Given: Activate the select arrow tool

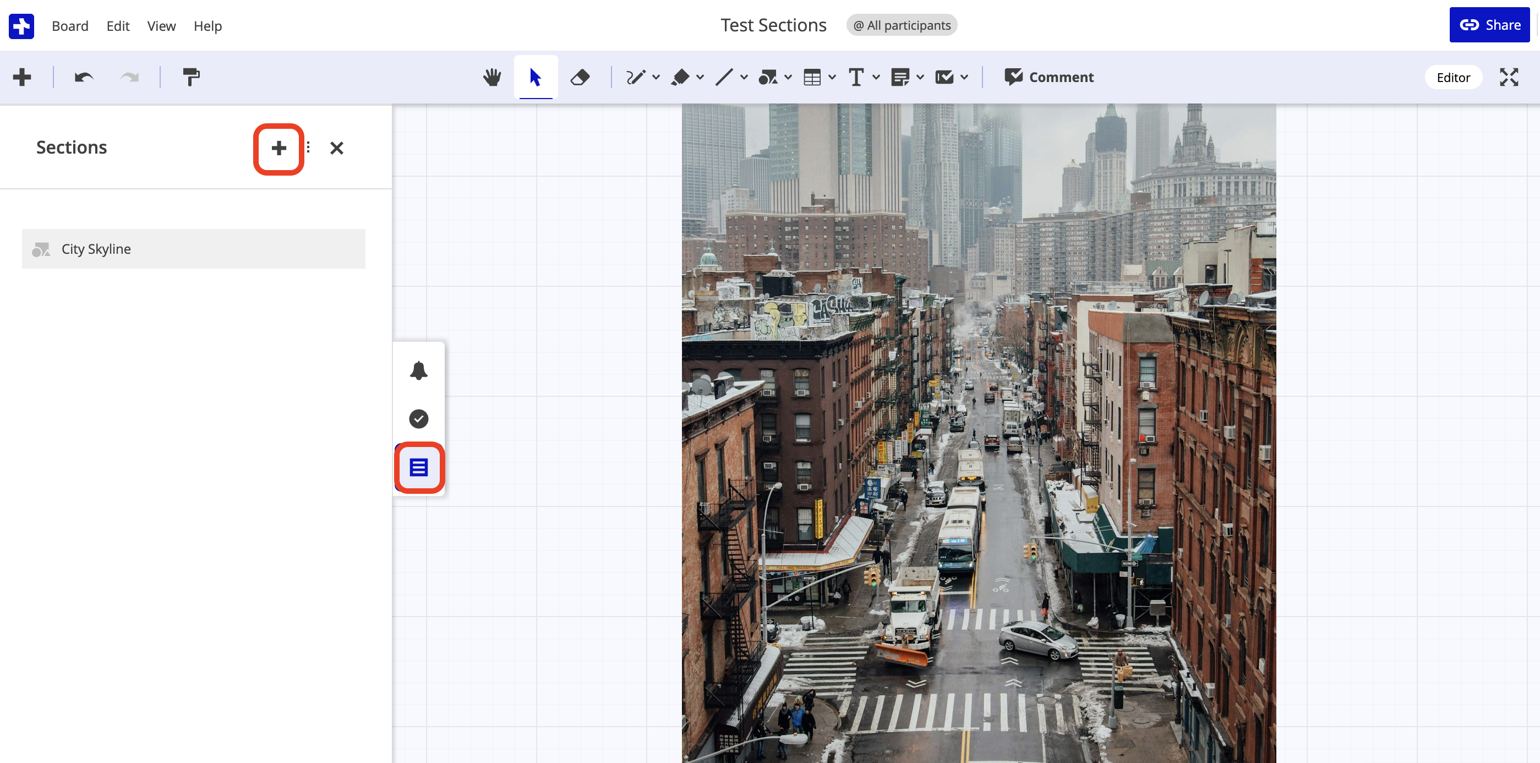Looking at the screenshot, I should click(535, 77).
